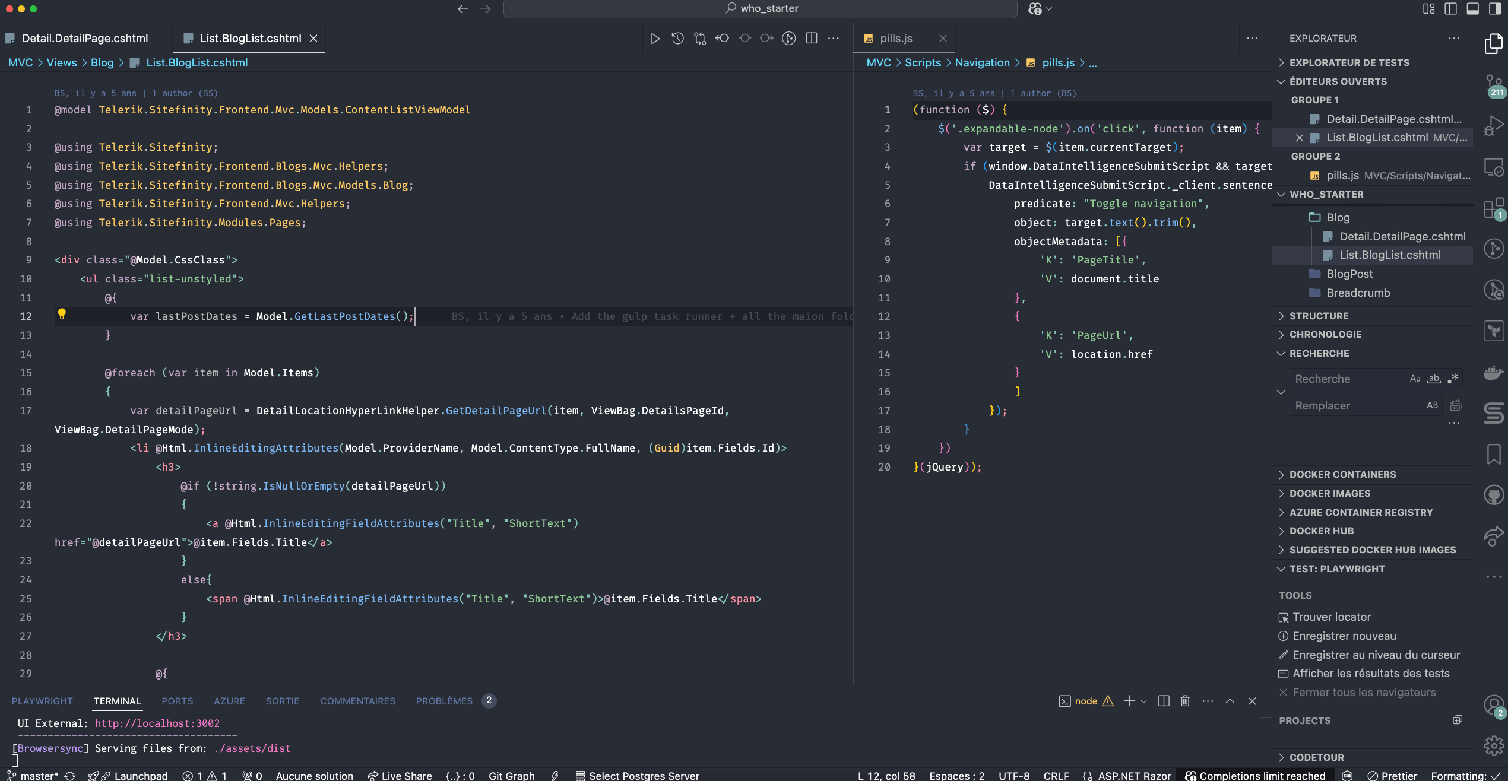Toggle Preserve Case in replace field
The image size is (1508, 781).
tap(1432, 405)
